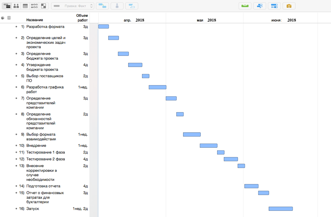
Task: Click the Gantt bar for Подготовка отчета
Action: pos(251,186)
